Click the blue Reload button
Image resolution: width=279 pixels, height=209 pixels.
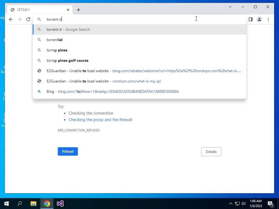pos(68,151)
